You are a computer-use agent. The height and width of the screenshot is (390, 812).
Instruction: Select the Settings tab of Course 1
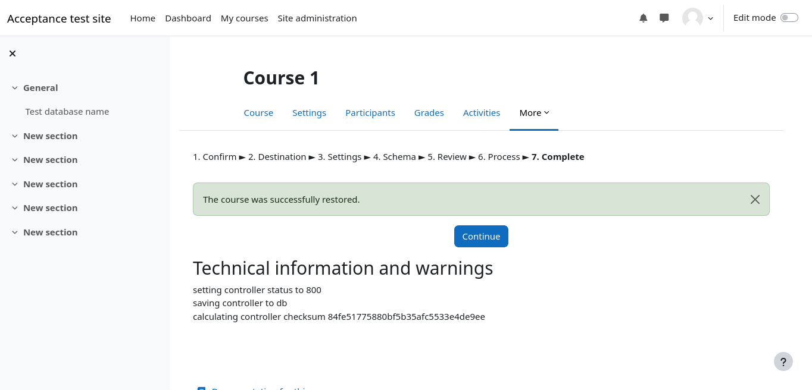(309, 113)
